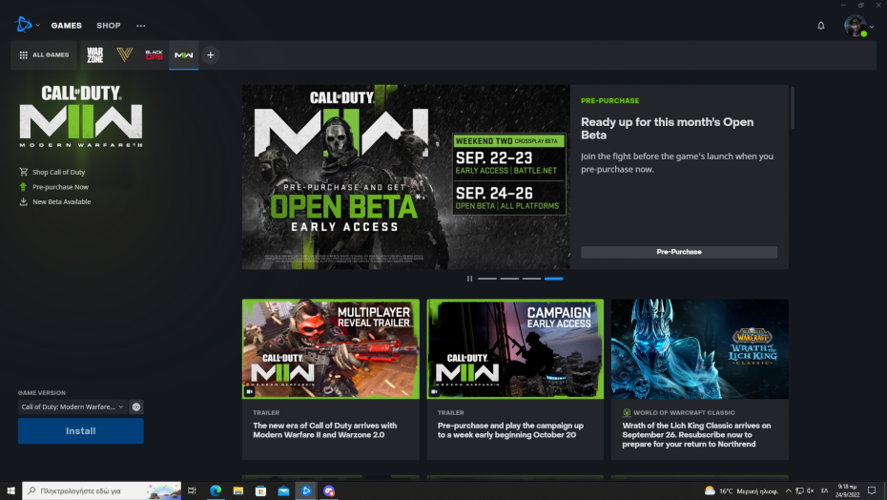Show hidden system tray icons

coord(788,491)
